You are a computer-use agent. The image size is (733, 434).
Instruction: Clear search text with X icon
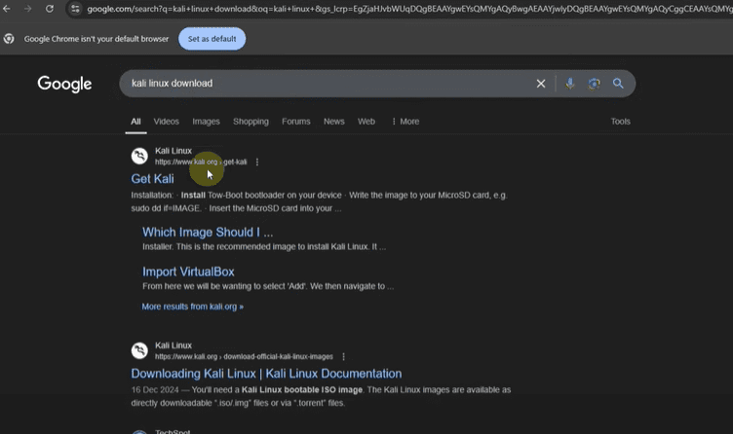541,84
